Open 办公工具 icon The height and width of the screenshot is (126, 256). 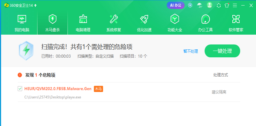pos(205,19)
